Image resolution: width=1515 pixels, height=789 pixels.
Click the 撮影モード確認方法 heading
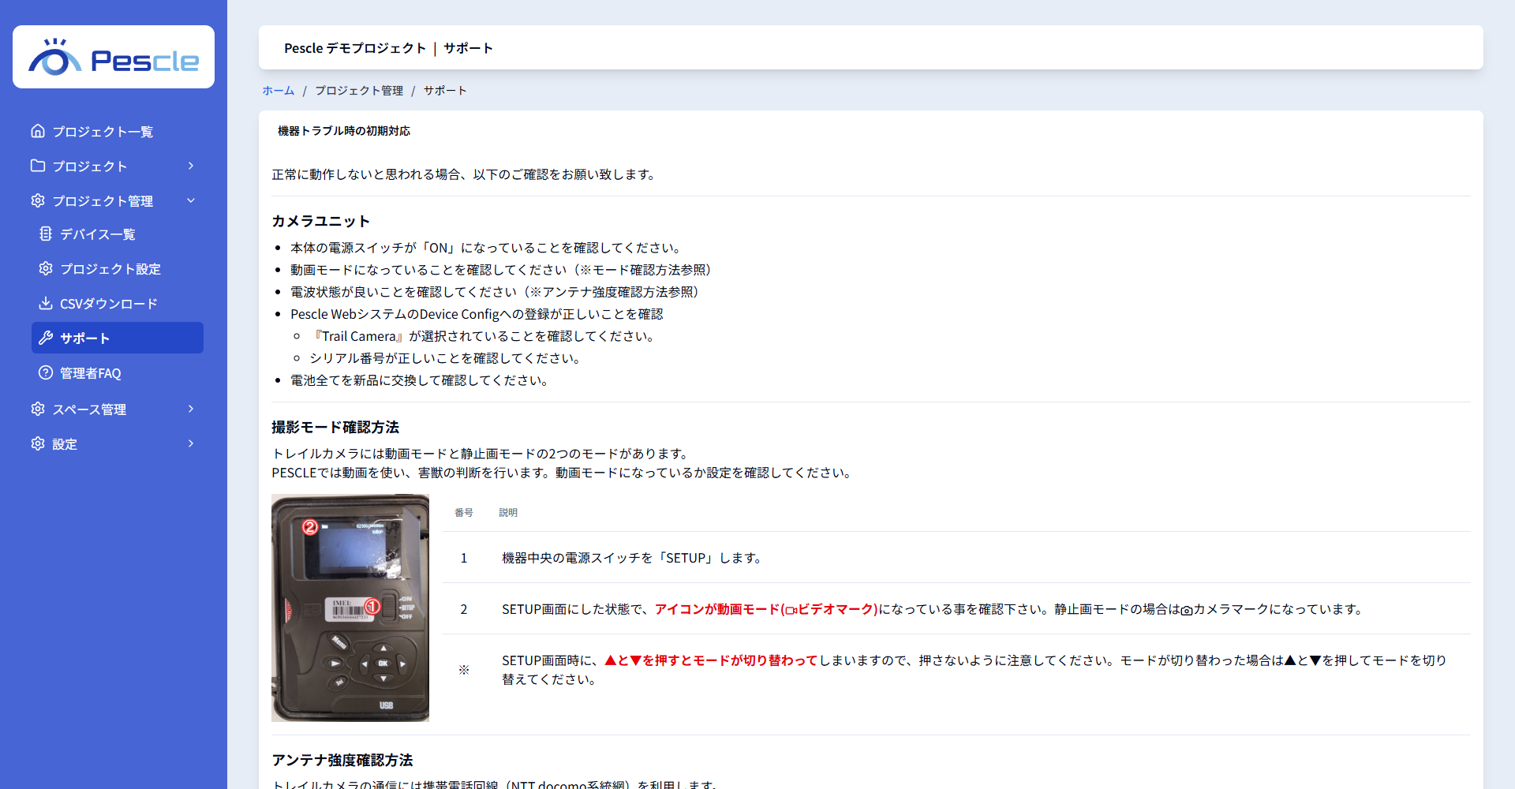coord(335,427)
